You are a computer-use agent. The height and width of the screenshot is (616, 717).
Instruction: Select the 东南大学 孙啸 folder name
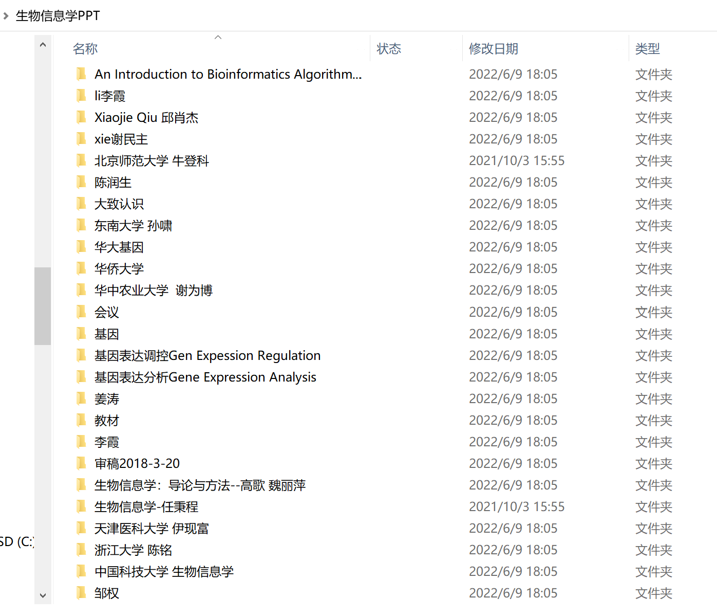[133, 225]
